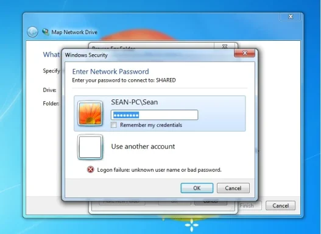
Task: Click the Drive: label in Map Network Drive
Action: (x=49, y=90)
